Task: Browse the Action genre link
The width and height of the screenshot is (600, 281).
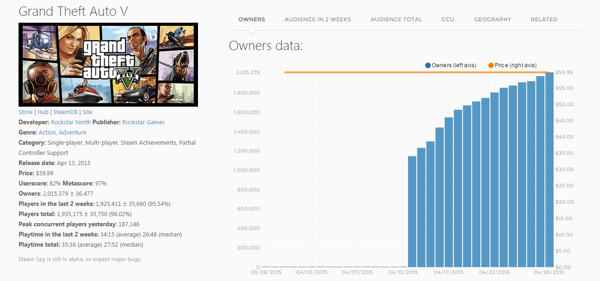Action: tap(47, 132)
